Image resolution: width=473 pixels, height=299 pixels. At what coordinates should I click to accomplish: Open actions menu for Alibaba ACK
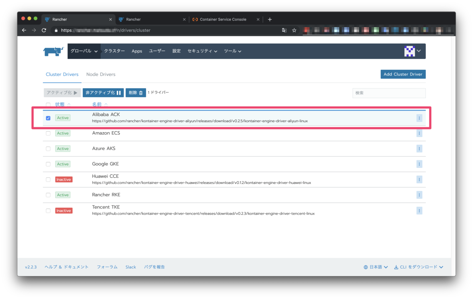(419, 118)
